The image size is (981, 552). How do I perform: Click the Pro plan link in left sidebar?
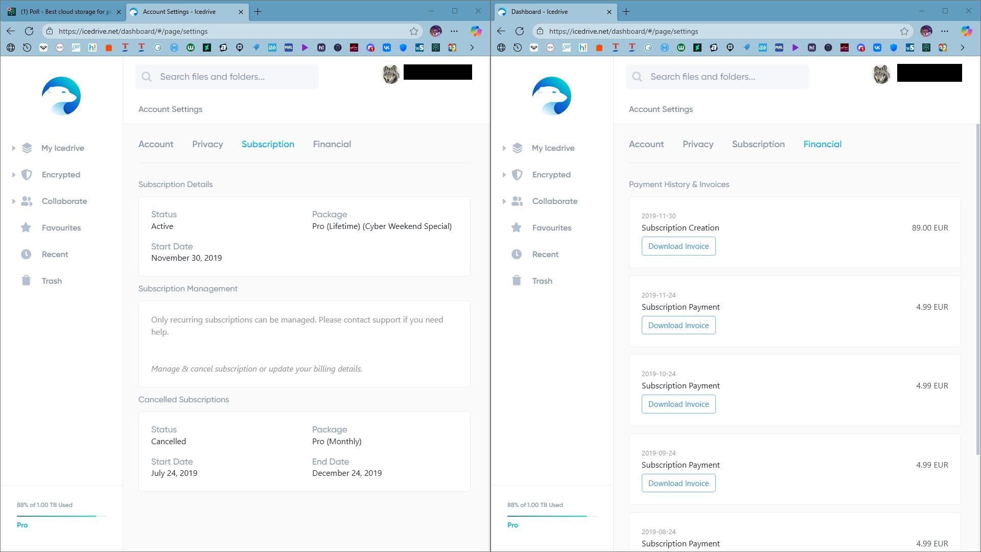pos(22,525)
